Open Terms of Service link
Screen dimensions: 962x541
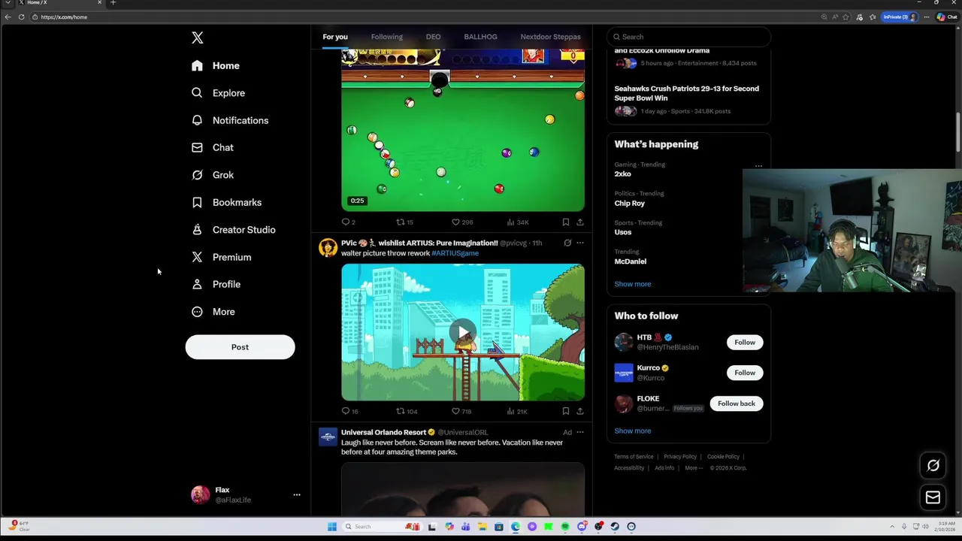pyautogui.click(x=634, y=457)
